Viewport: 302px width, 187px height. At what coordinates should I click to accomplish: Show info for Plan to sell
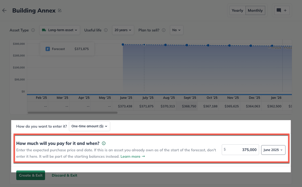(x=164, y=30)
